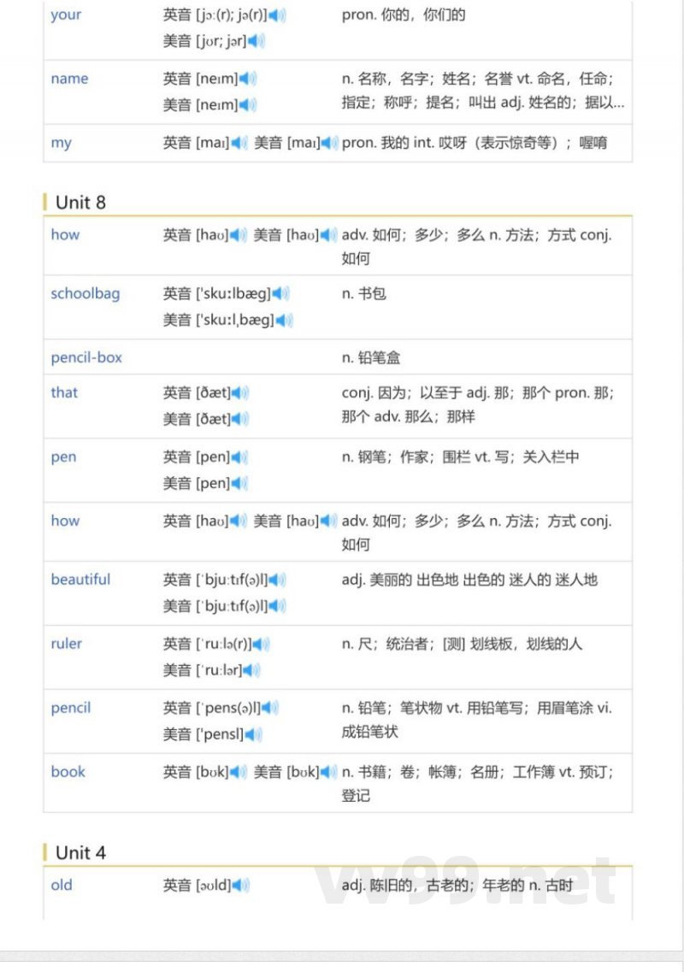Viewport: 684px width, 972px height.
Task: Click the 'ruler' definition starting 'n. 尺；统治者'
Action: [462, 644]
